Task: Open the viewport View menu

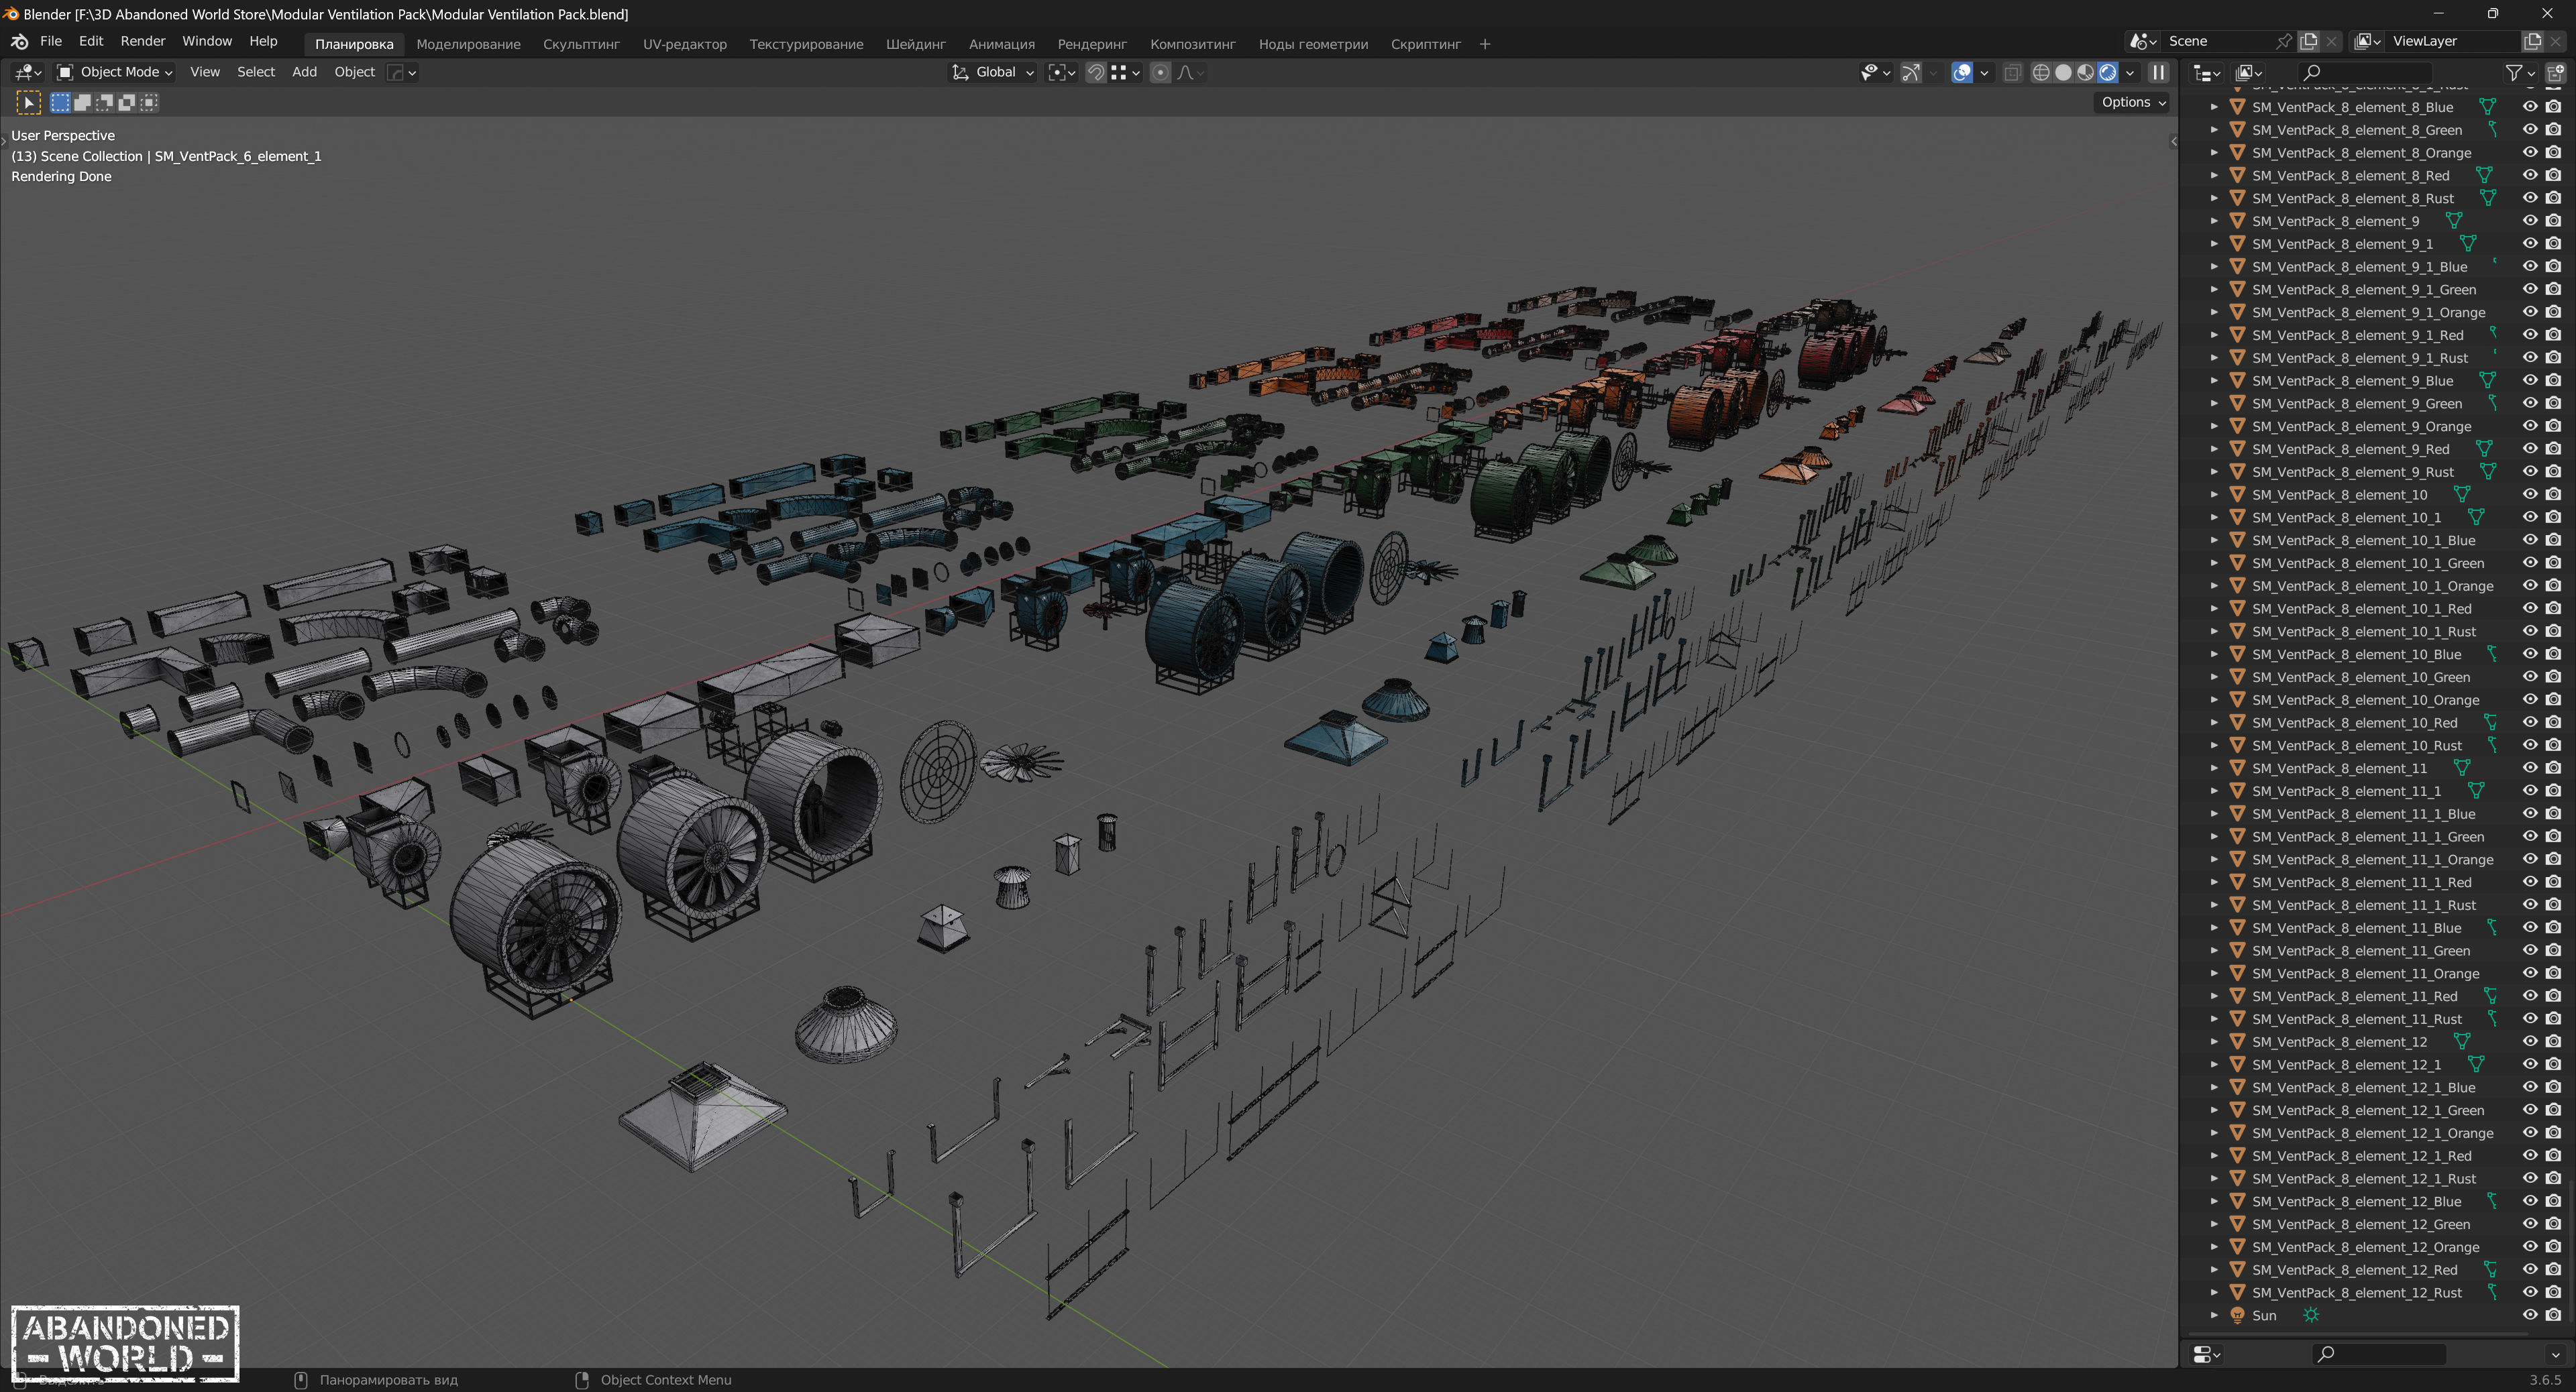Action: coord(205,72)
